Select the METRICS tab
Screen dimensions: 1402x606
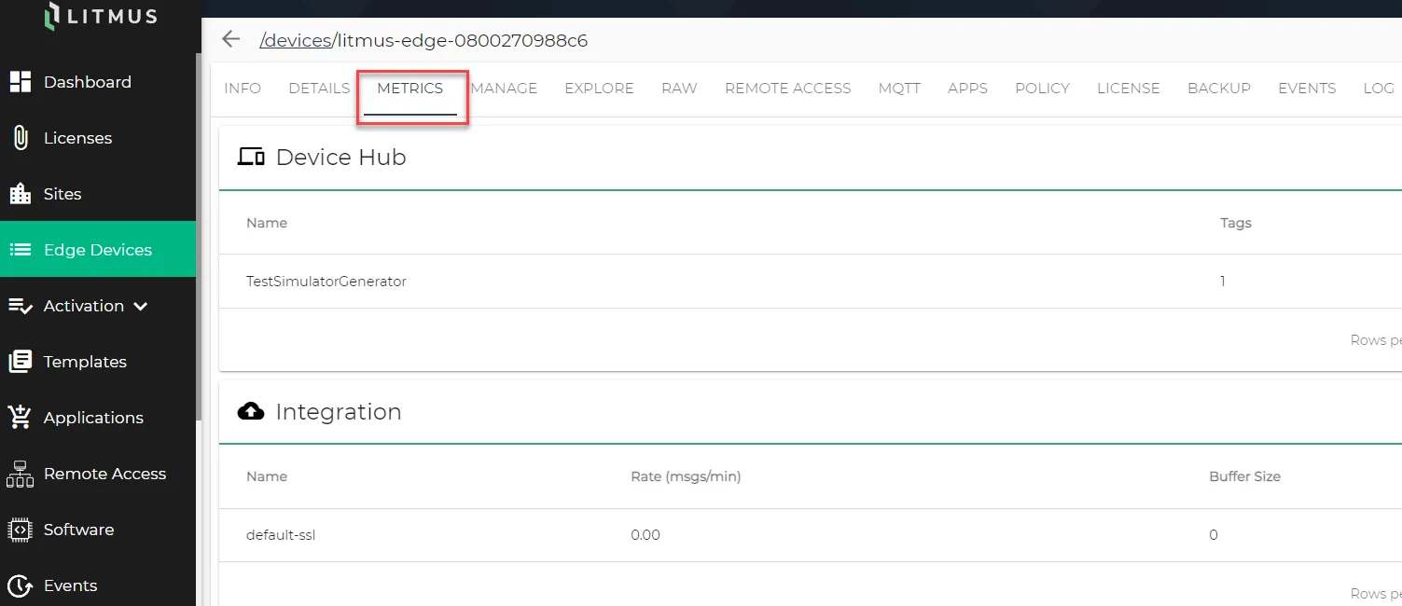410,89
